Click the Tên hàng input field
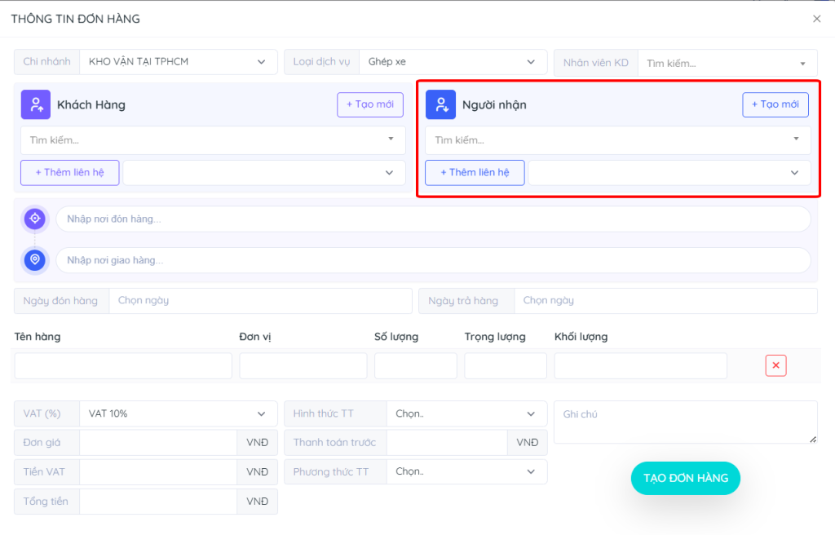Screen dimensions: 835x535 [x=123, y=366]
